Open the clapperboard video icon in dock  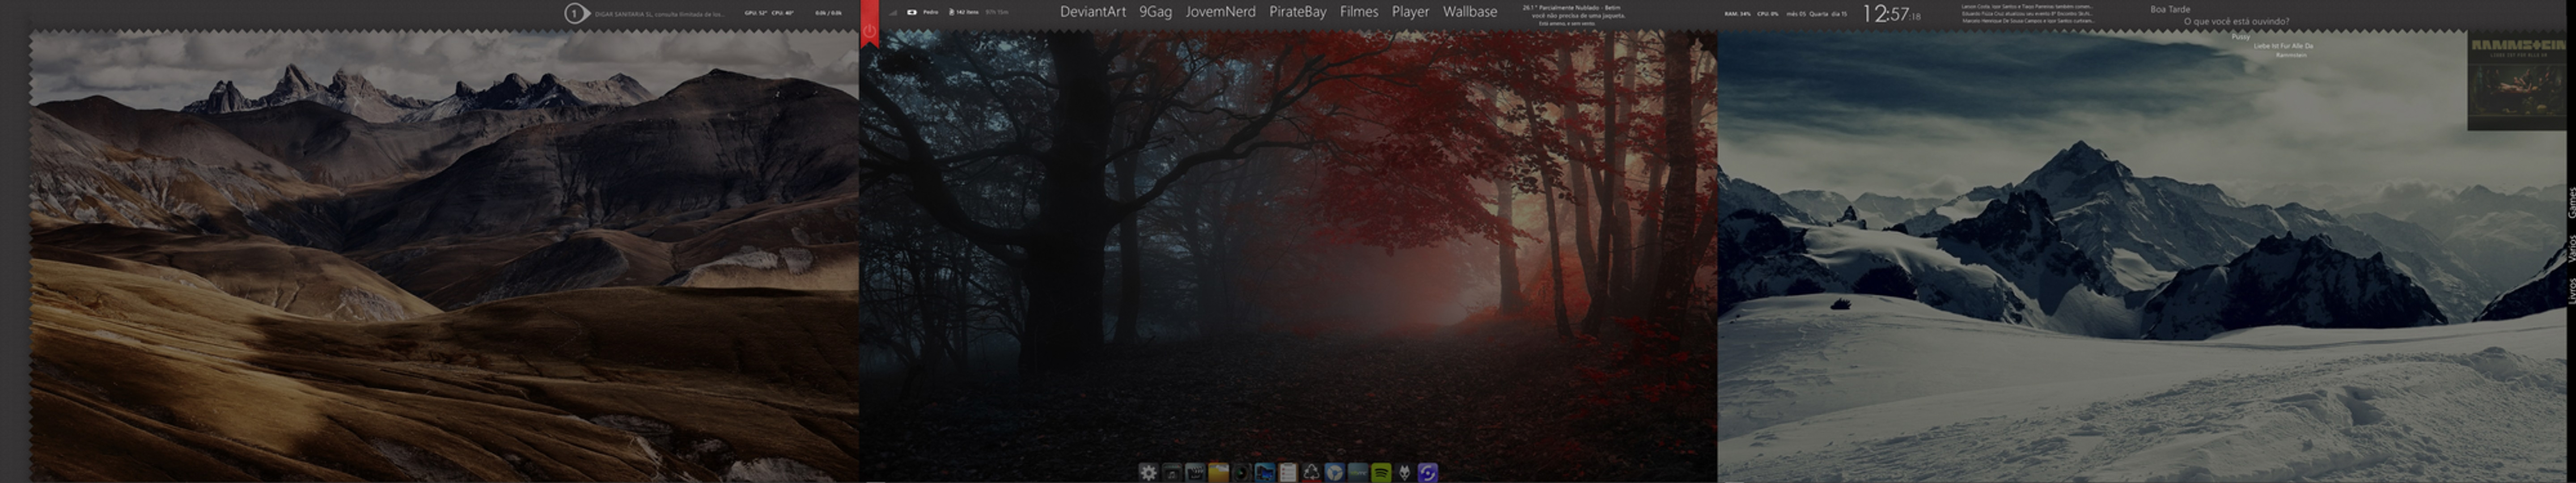click(1196, 473)
